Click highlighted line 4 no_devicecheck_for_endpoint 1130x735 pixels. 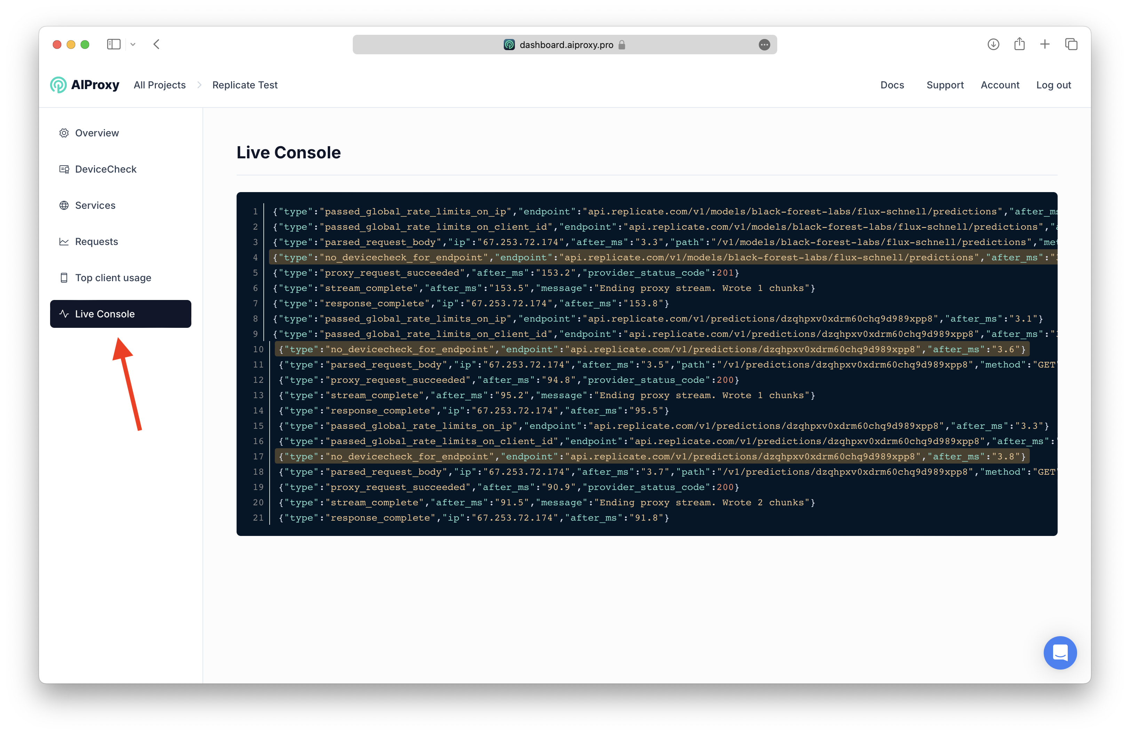click(x=663, y=257)
